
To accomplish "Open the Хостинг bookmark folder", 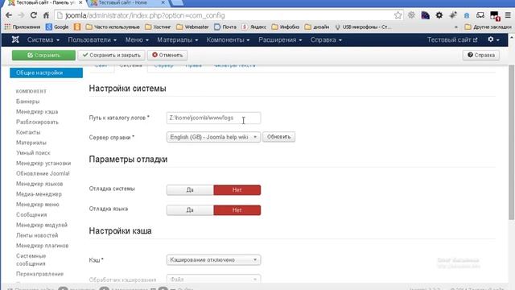I will pos(158,27).
